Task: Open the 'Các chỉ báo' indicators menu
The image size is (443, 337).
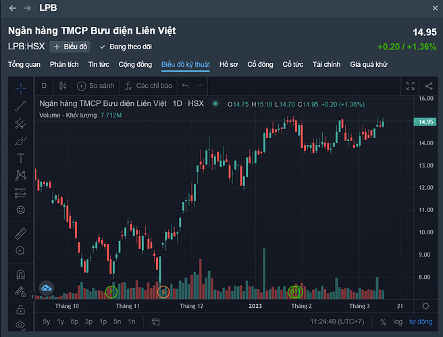Action: pos(148,86)
